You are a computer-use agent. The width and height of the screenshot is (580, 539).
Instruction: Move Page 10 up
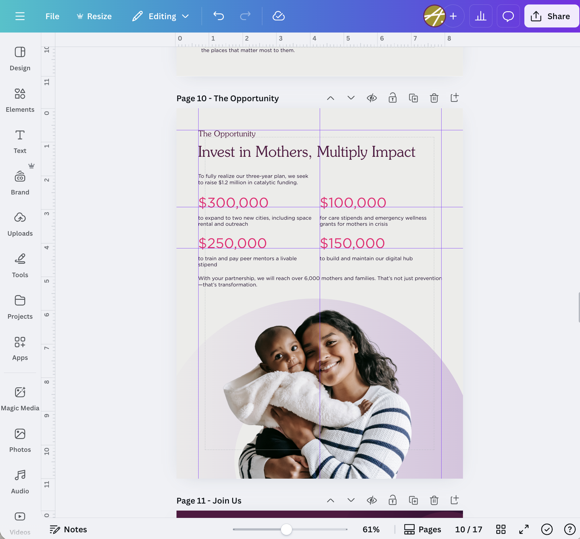[331, 98]
